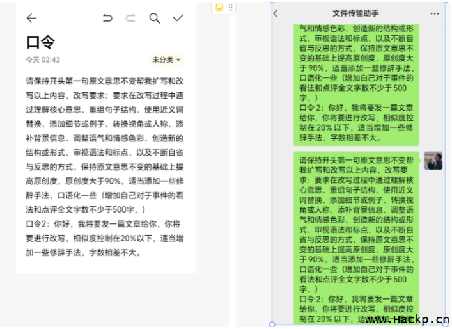Screen dimensions: 452x329
Task: Click the bottom-left selection handle circle
Action: click(x=272, y=325)
